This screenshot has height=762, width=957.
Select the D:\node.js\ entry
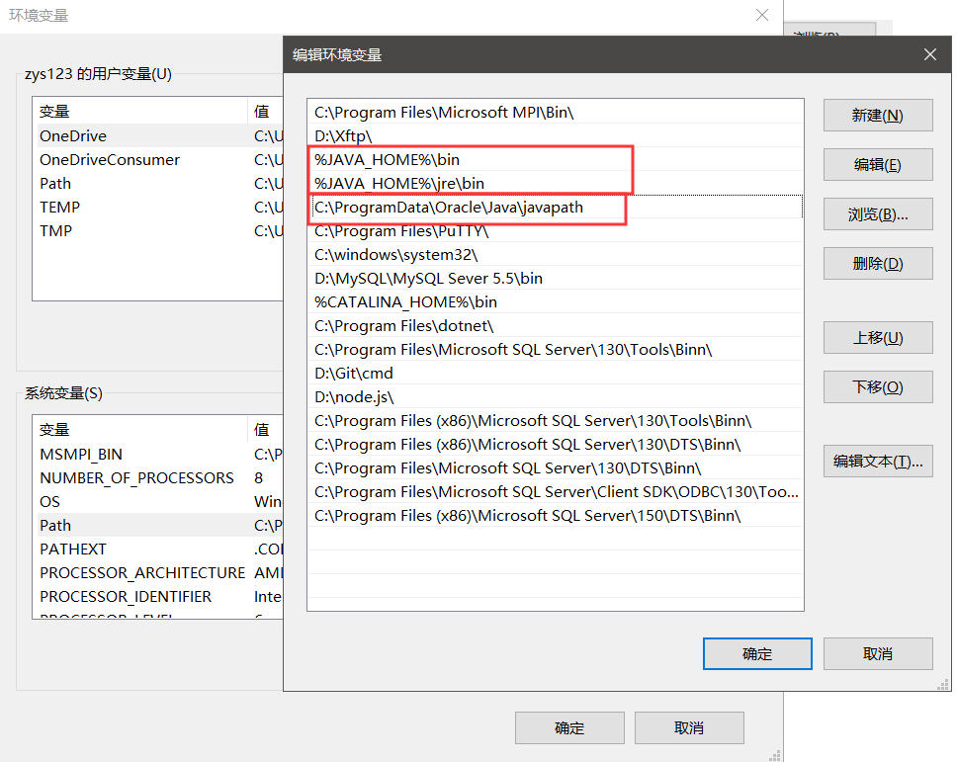556,397
